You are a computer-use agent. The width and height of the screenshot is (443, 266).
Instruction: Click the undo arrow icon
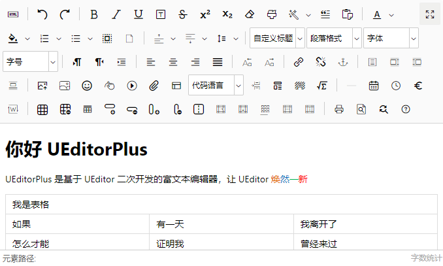coord(42,14)
